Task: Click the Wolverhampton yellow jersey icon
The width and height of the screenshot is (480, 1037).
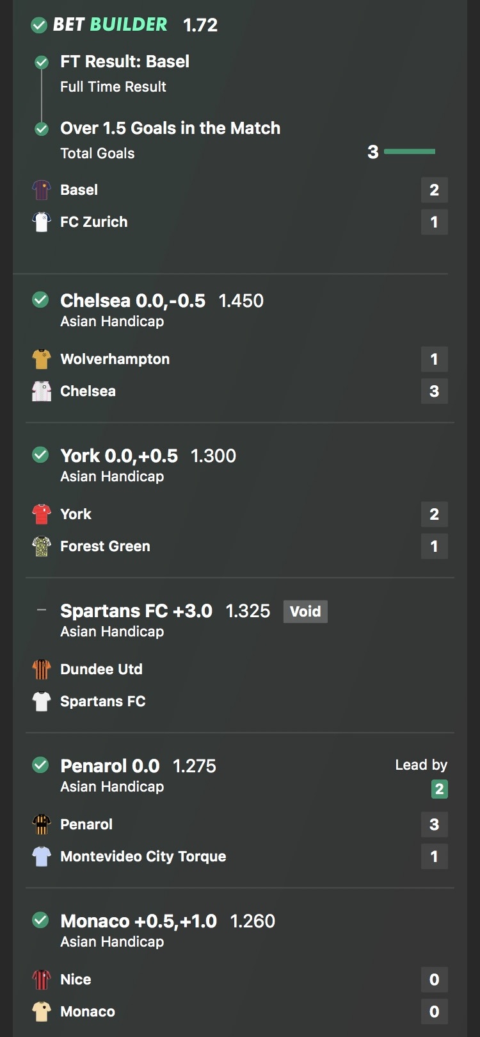Action: (42, 359)
